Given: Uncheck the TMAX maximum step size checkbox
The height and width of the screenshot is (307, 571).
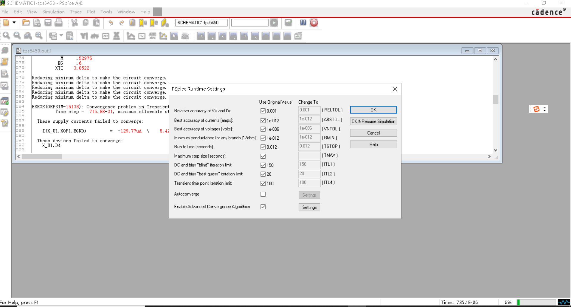Looking at the screenshot, I should tap(263, 156).
